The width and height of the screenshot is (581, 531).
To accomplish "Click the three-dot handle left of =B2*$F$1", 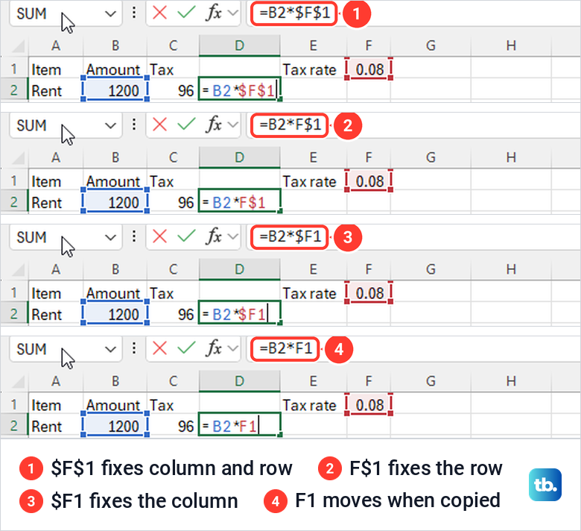I will coord(134,13).
